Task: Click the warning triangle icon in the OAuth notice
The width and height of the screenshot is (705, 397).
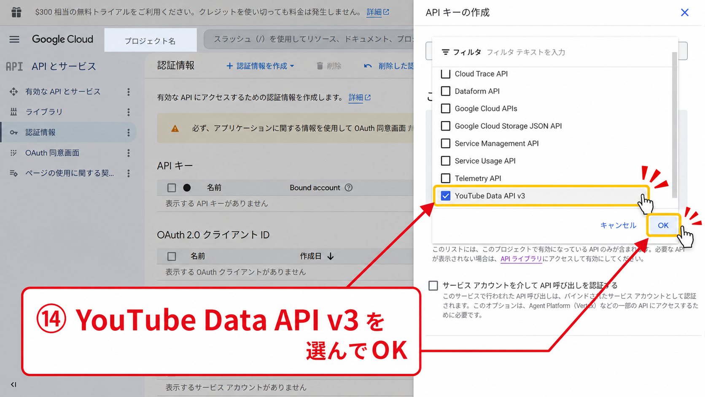Action: (x=175, y=128)
